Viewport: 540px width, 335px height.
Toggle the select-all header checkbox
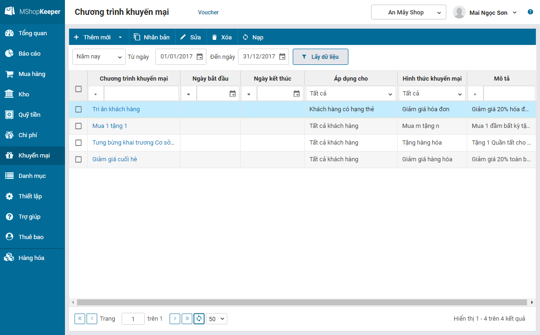(78, 89)
